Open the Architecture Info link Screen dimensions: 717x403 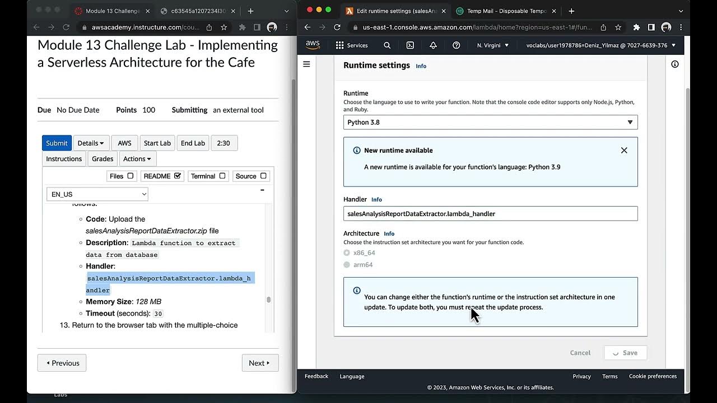coord(389,233)
